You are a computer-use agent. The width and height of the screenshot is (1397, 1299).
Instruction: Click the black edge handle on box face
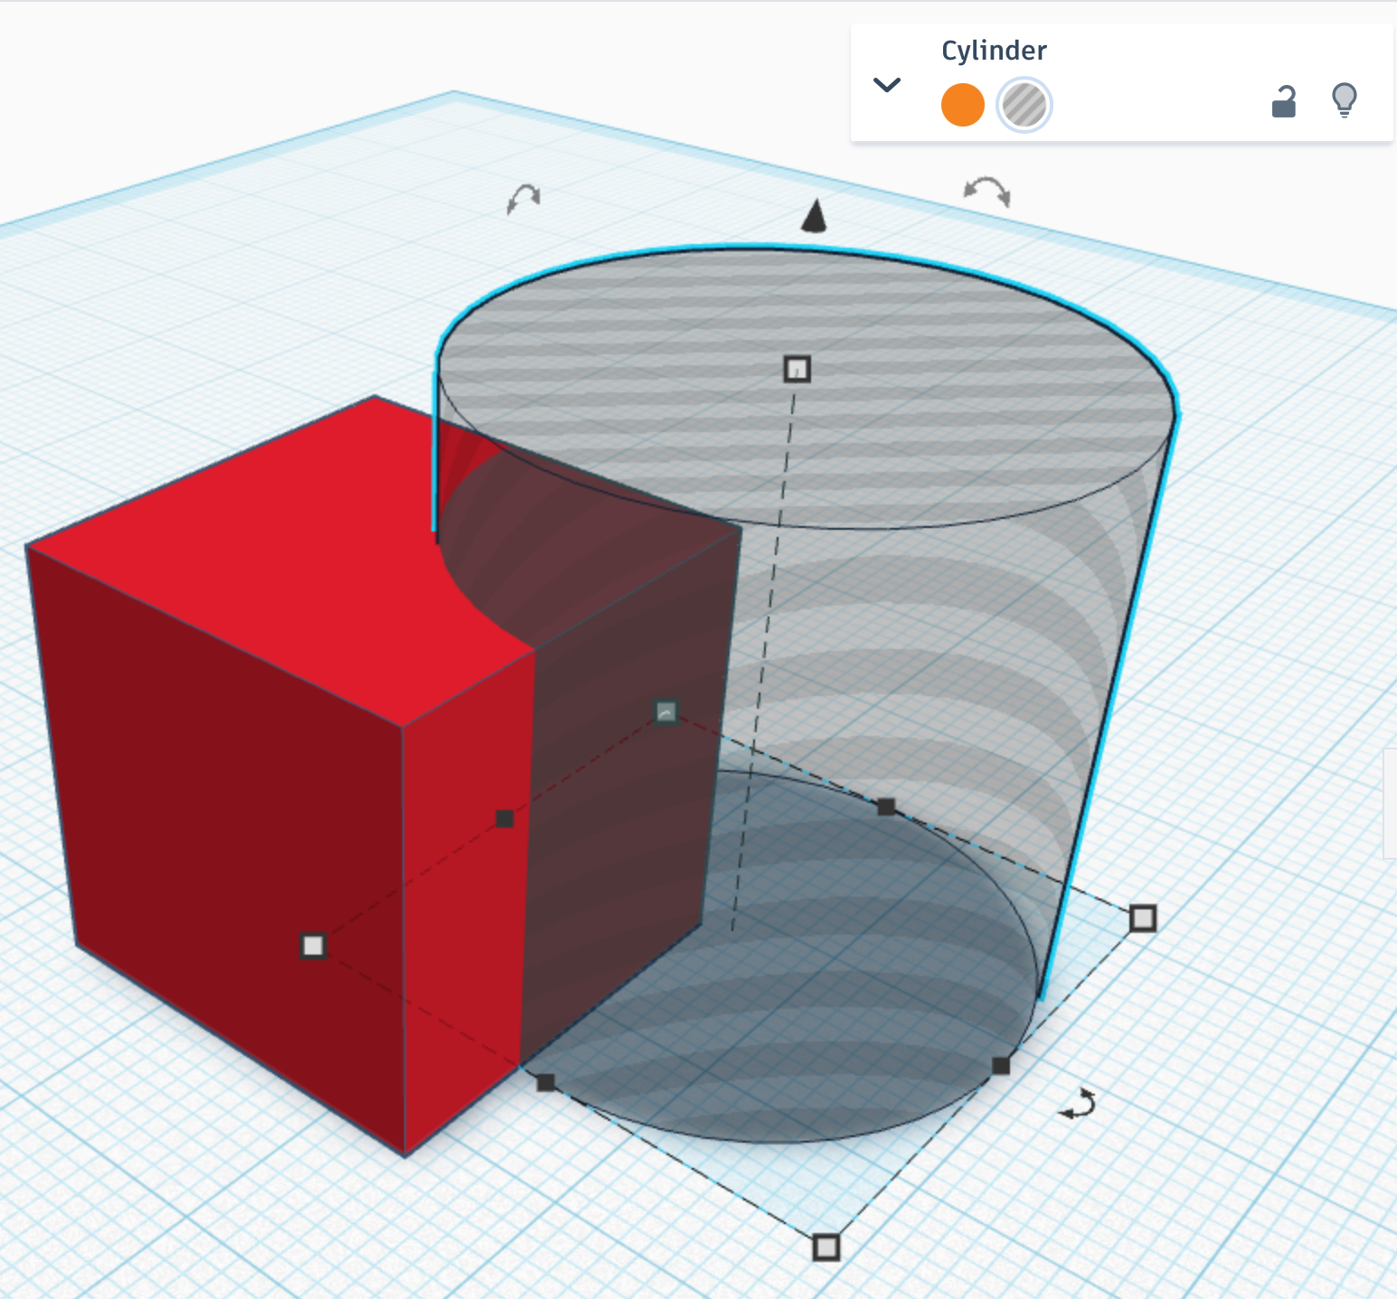tap(505, 818)
